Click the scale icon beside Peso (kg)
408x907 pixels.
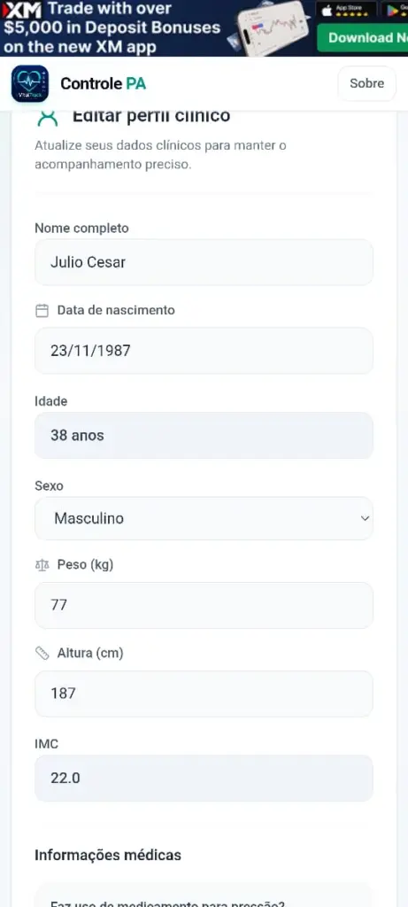(x=42, y=566)
